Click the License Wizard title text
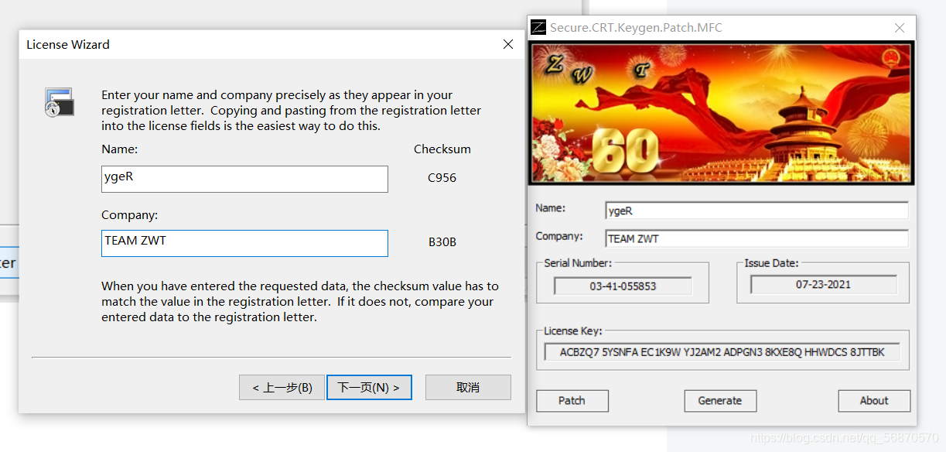This screenshot has height=452, width=946. 68,45
